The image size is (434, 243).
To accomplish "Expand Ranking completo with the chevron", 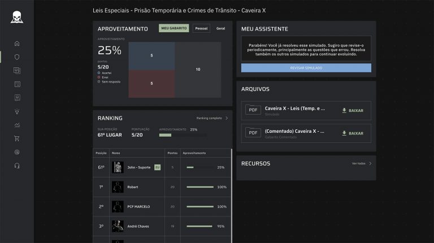I will (x=227, y=118).
